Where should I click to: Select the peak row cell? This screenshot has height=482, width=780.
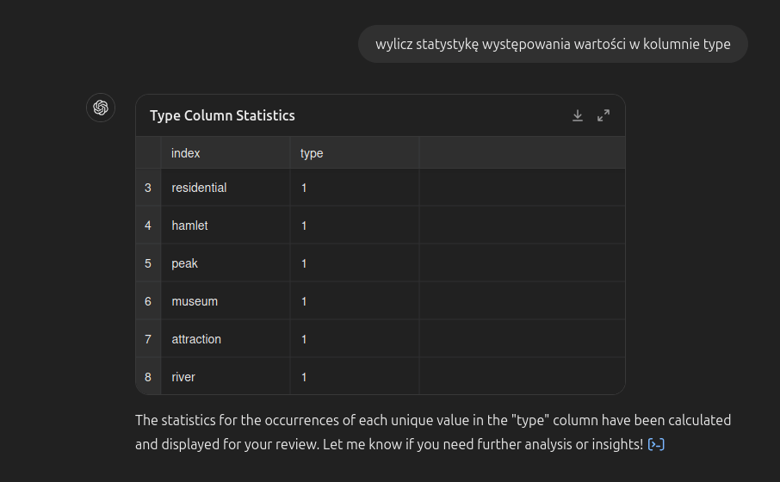pyautogui.click(x=226, y=263)
